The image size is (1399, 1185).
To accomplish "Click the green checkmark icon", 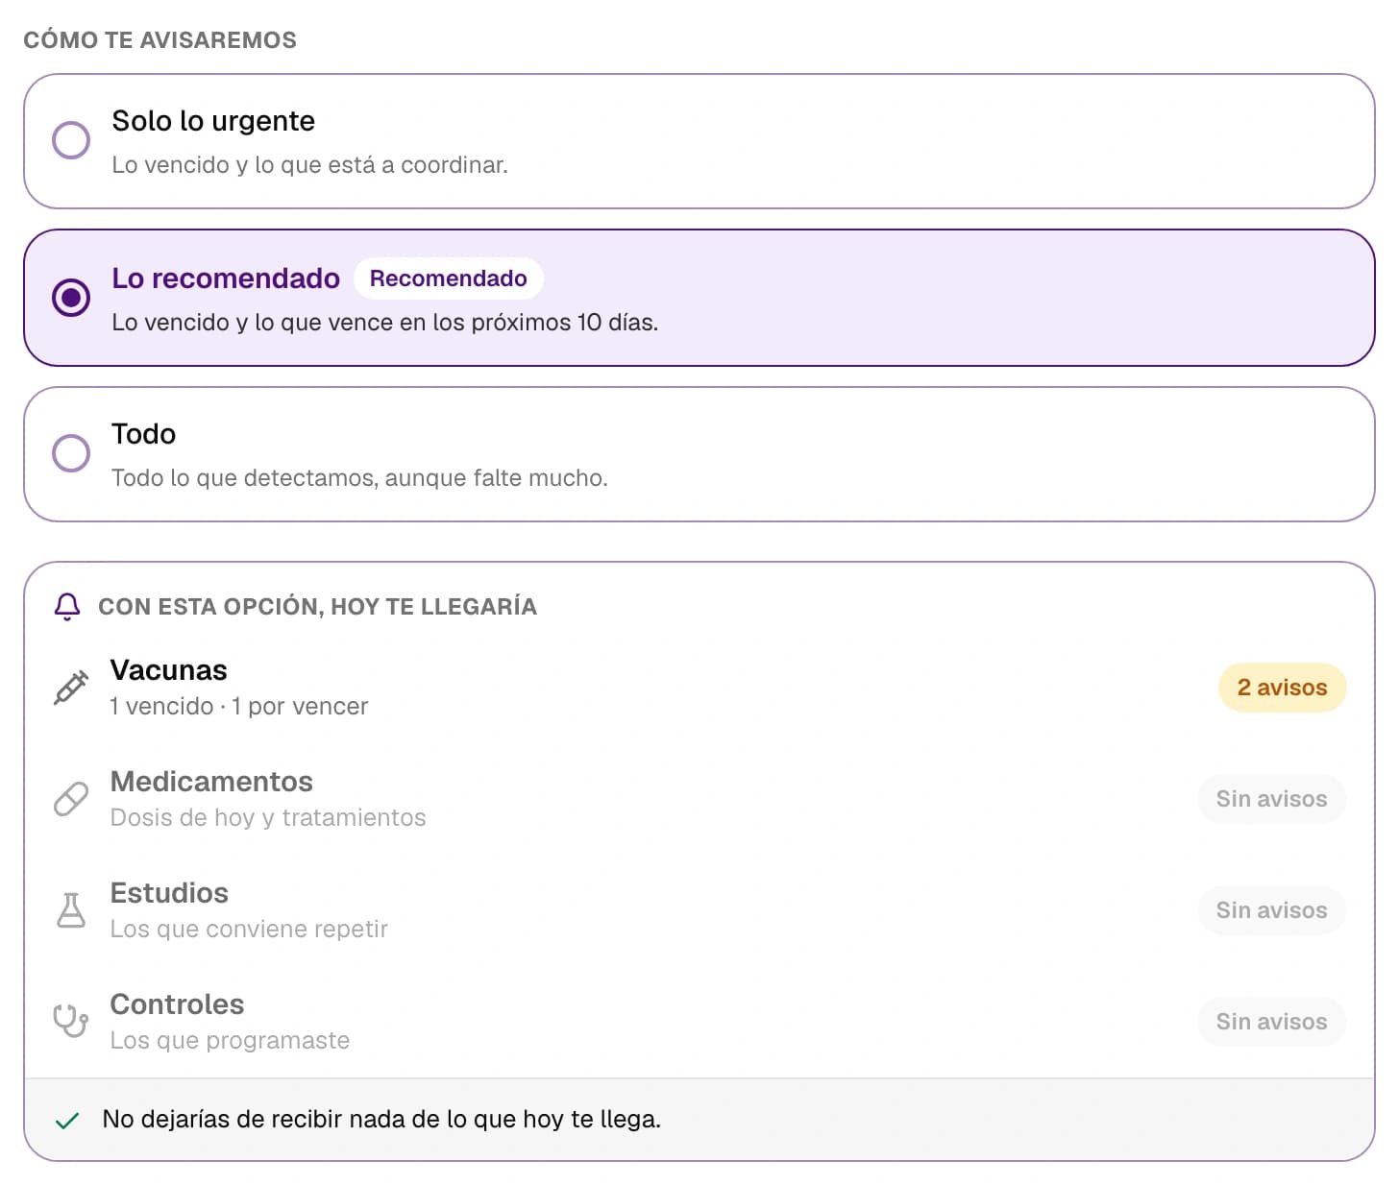I will (x=67, y=1121).
